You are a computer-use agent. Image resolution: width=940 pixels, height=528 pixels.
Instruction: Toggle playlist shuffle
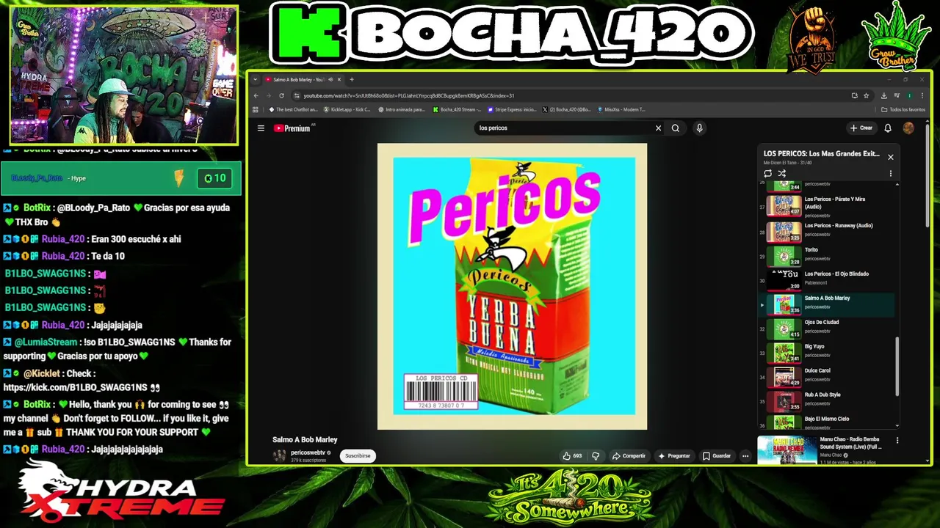(x=782, y=174)
